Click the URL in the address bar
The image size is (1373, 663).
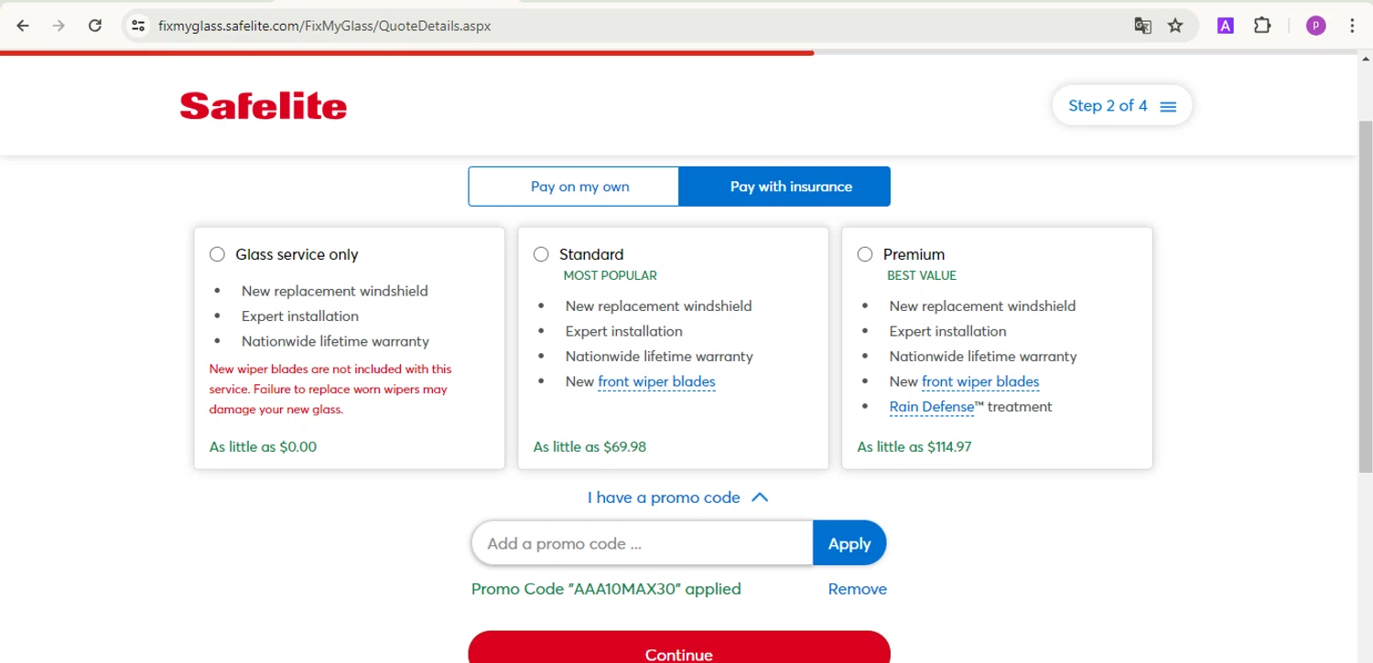coord(325,26)
